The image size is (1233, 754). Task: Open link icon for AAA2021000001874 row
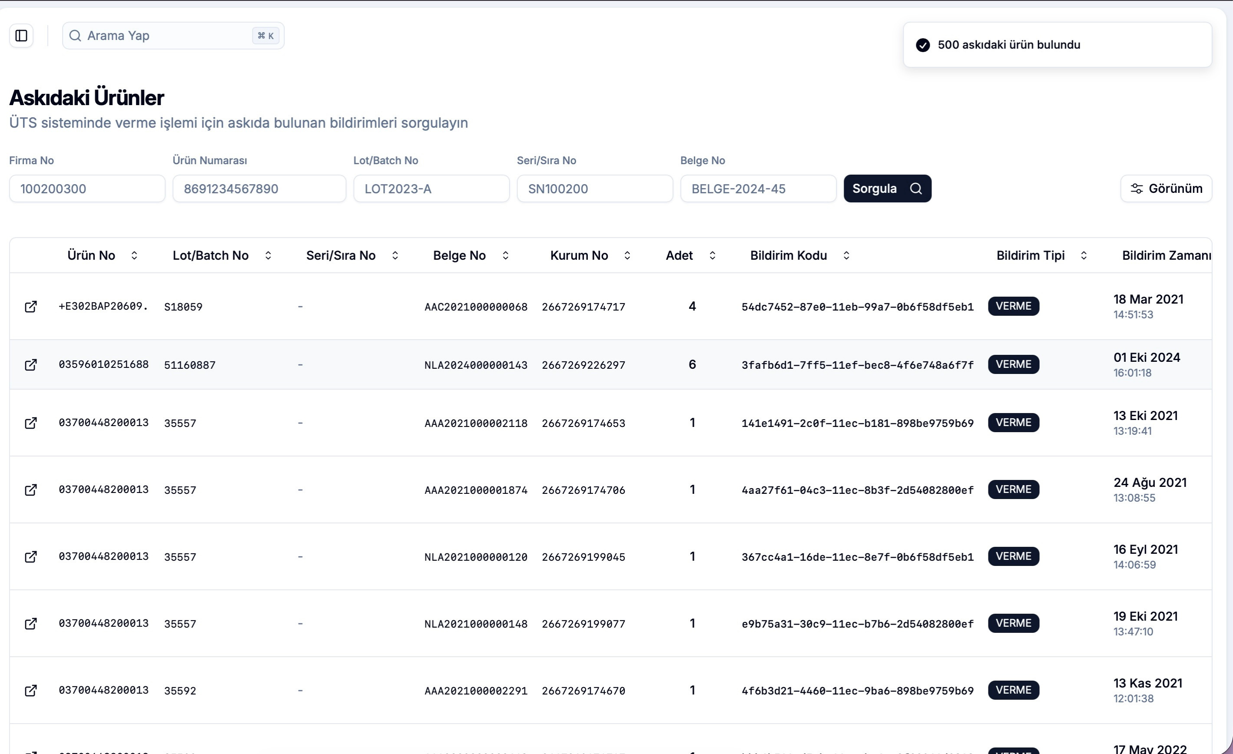tap(30, 489)
